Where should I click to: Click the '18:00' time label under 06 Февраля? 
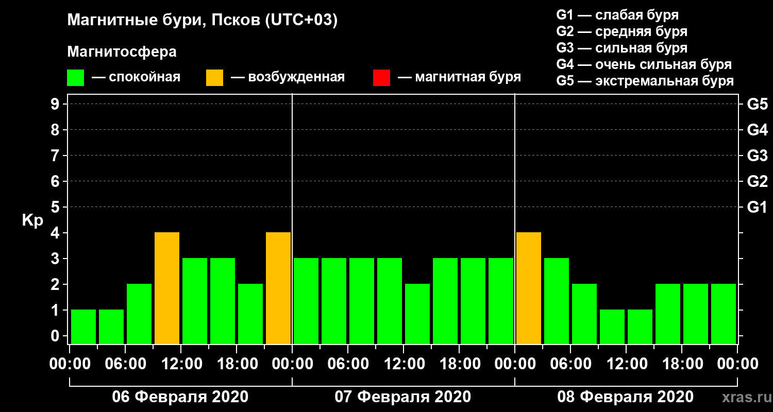[237, 364]
